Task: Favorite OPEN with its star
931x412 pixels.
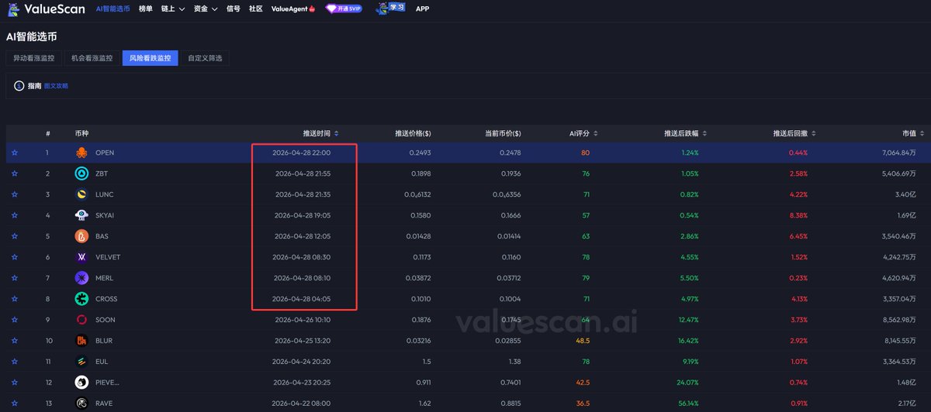Action: tap(15, 153)
